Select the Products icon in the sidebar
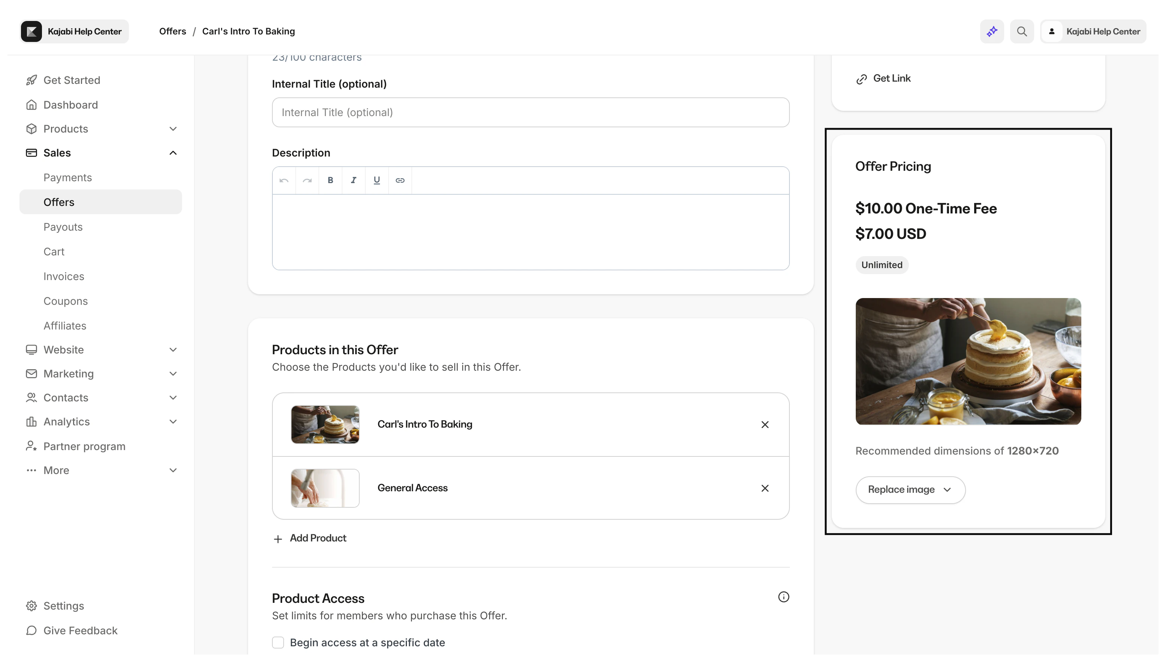1166x662 pixels. click(x=31, y=129)
